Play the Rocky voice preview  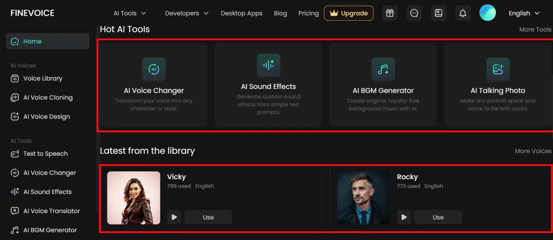tap(404, 217)
